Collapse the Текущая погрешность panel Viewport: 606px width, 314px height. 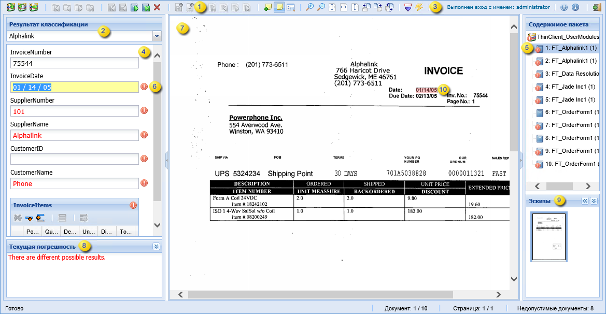tap(156, 247)
